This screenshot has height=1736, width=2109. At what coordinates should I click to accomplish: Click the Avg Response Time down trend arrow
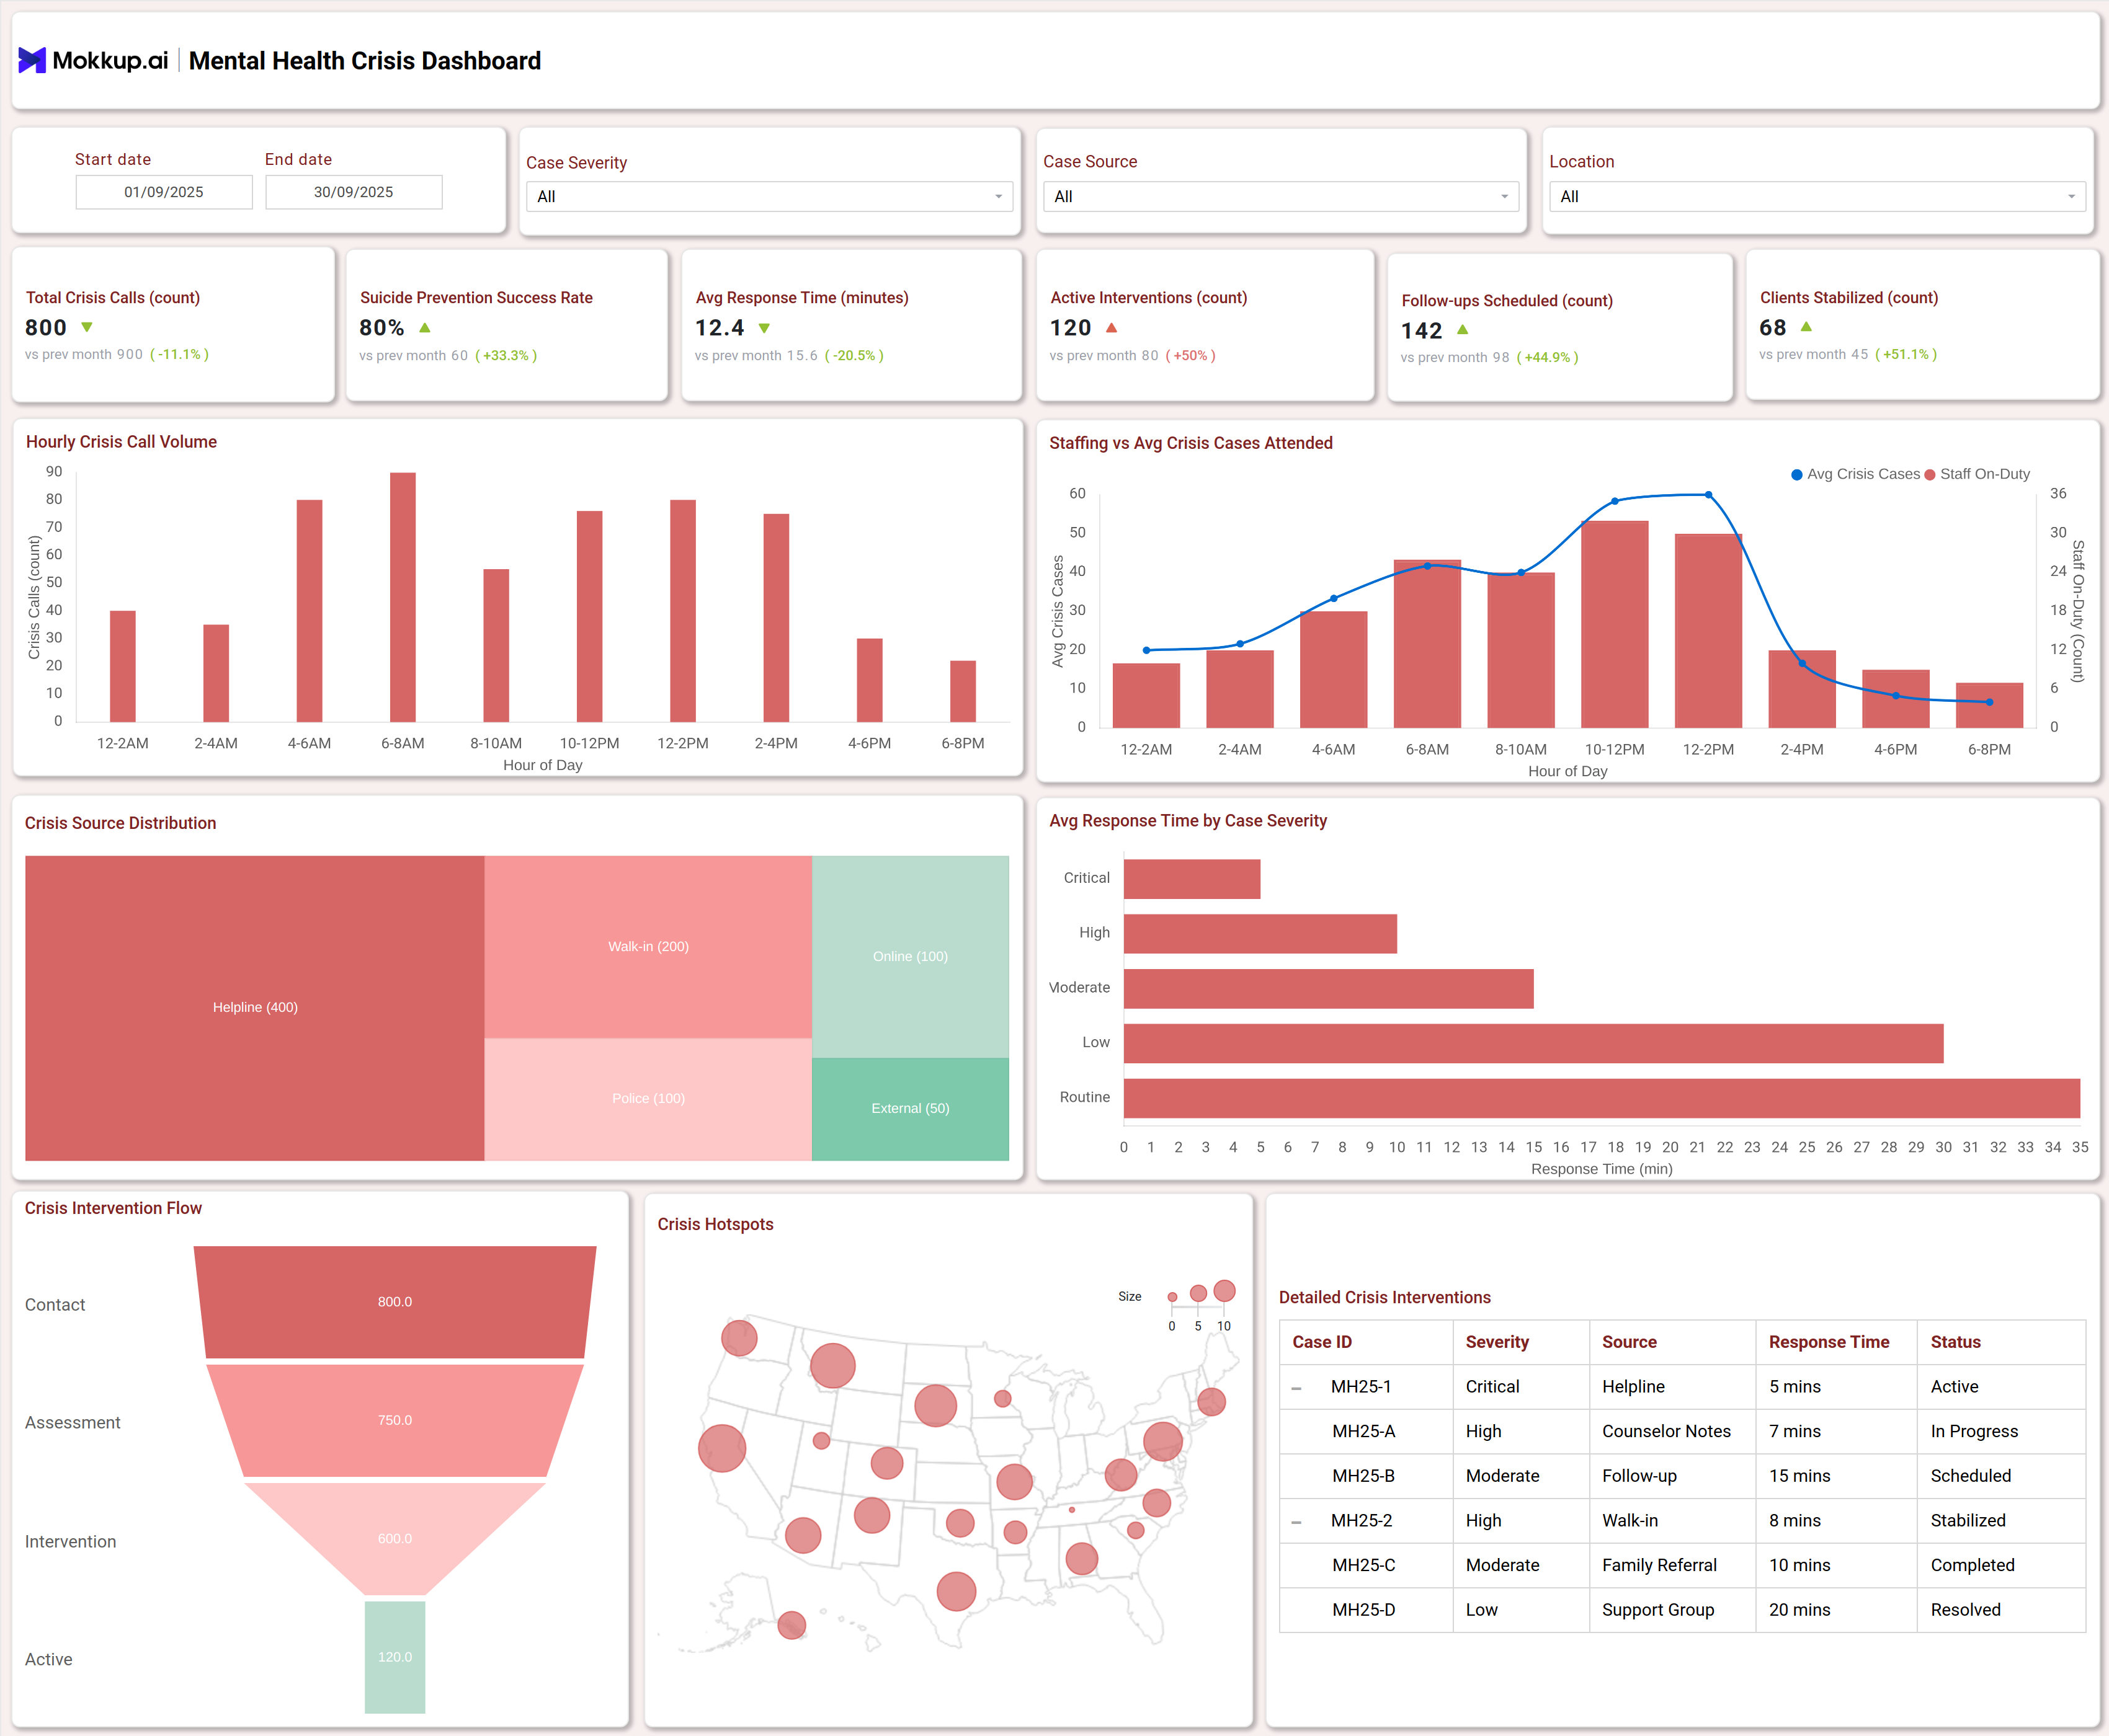click(764, 328)
